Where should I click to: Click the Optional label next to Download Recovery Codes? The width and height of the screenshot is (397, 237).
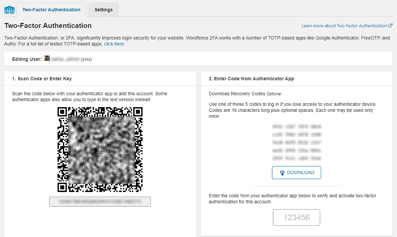coord(274,94)
